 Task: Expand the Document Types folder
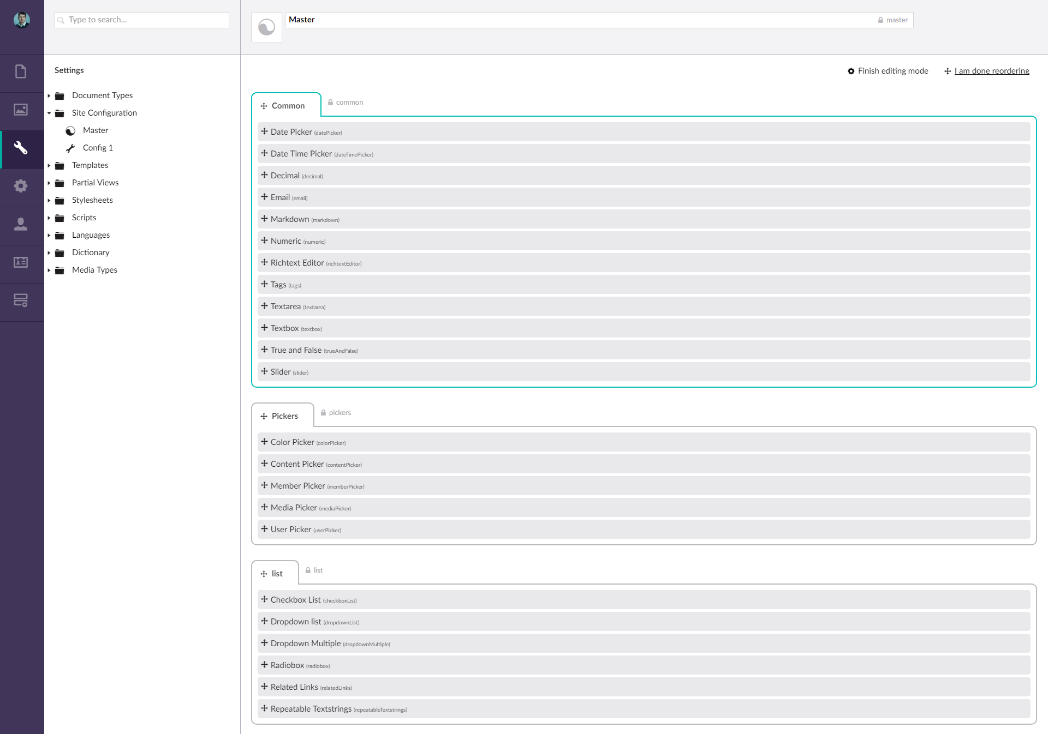pyautogui.click(x=49, y=95)
